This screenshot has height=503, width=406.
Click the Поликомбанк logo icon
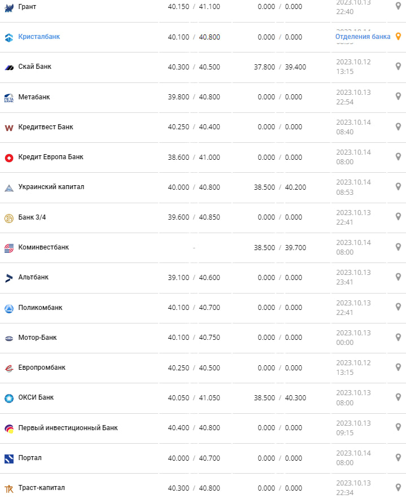9,308
